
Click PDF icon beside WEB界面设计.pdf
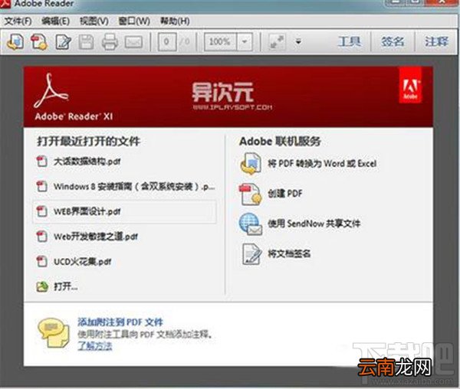41,211
